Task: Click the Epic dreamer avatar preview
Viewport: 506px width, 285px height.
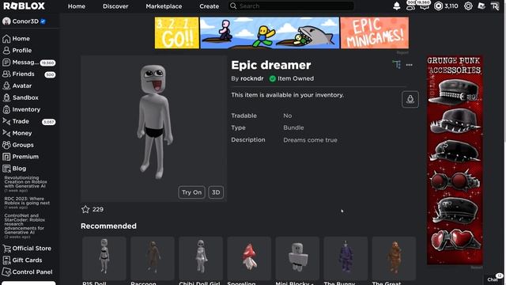Action: tap(154, 128)
